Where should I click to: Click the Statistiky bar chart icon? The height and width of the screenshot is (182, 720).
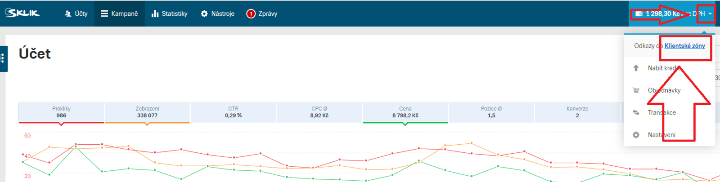pos(155,13)
